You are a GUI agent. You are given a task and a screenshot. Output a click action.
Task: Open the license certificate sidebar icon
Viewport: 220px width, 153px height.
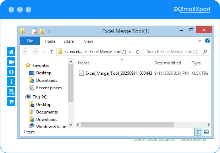(x=11, y=91)
